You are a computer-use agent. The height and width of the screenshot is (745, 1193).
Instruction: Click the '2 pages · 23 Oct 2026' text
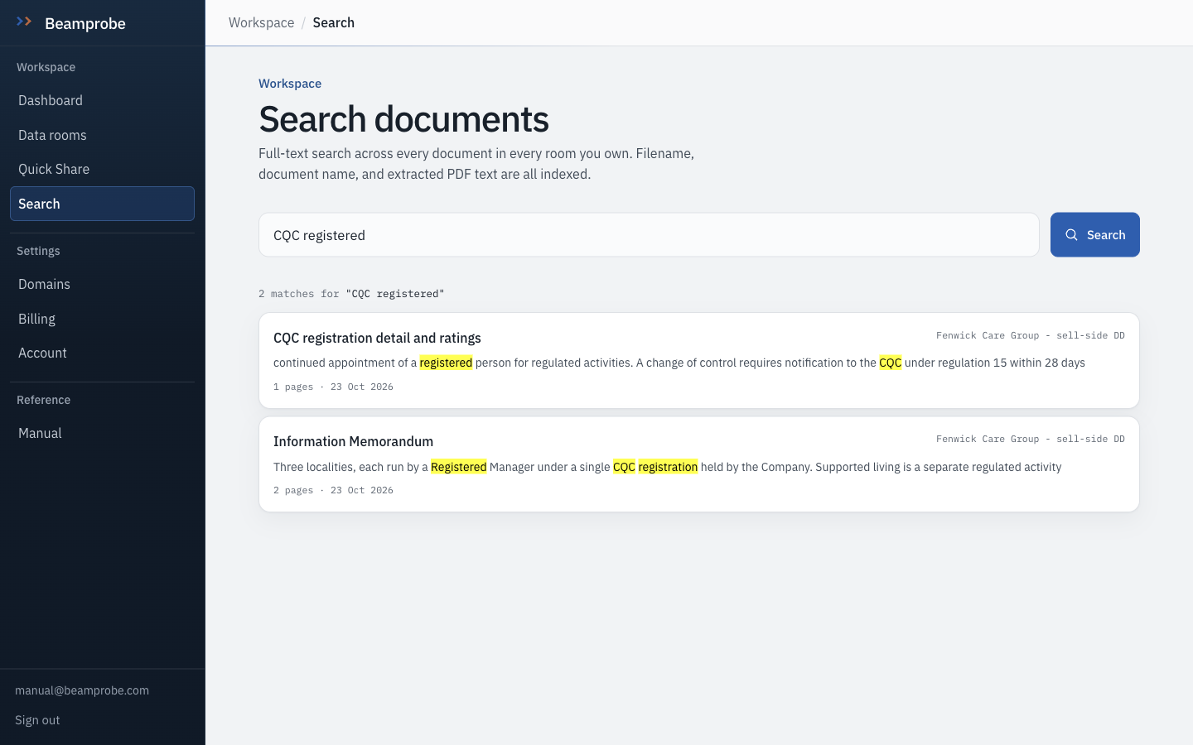[333, 490]
